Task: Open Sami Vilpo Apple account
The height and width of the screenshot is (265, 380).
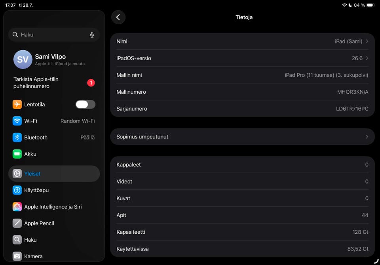Action: [x=54, y=60]
